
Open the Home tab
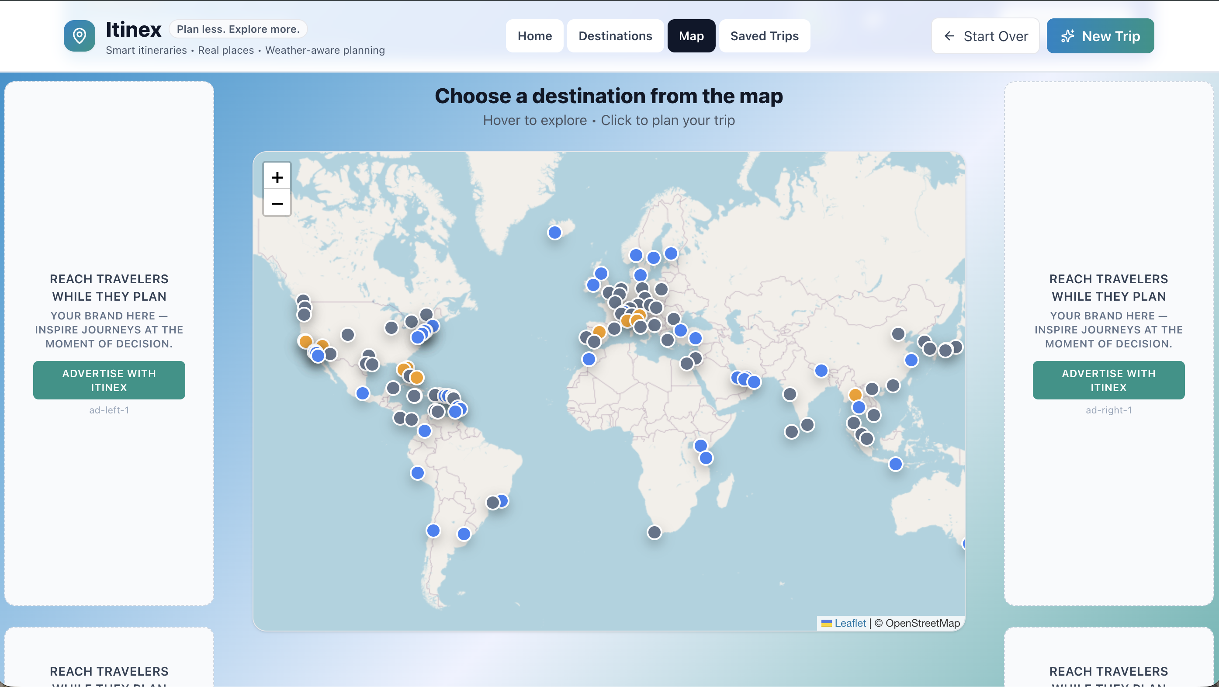point(534,36)
